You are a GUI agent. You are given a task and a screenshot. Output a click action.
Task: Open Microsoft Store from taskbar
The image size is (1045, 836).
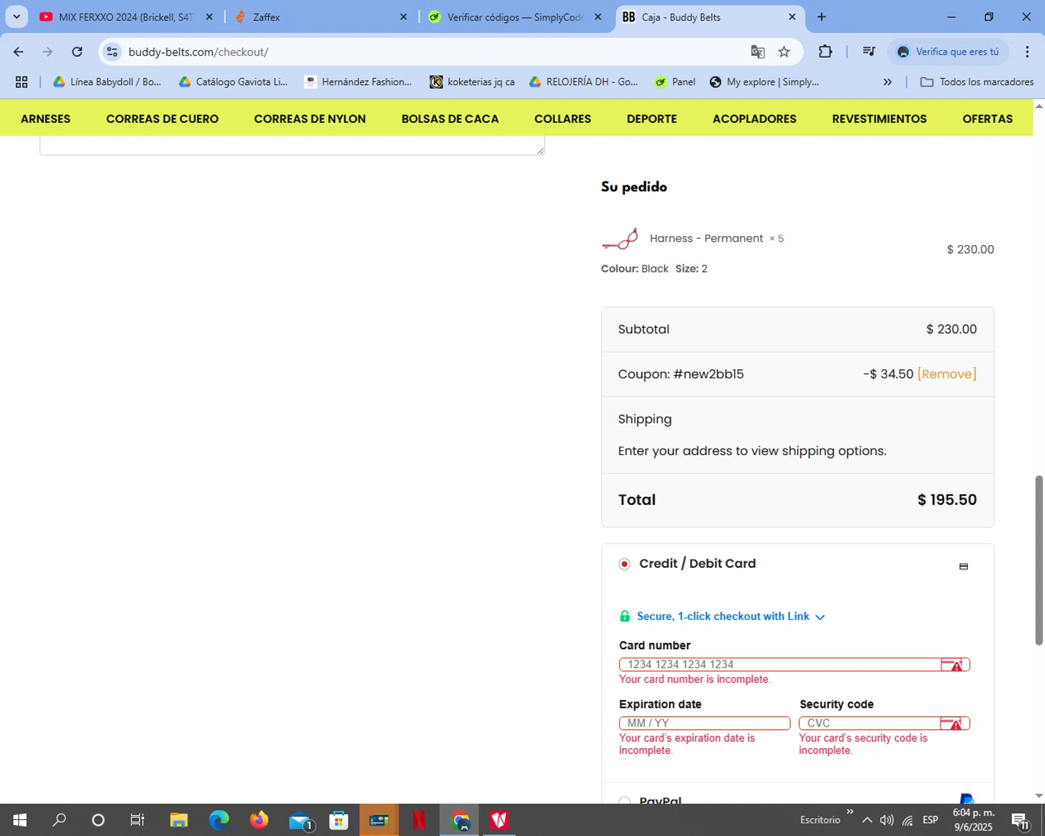tap(339, 820)
